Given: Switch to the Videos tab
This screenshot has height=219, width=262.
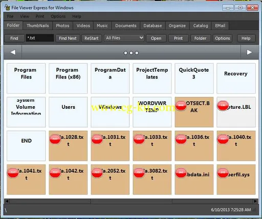Looking at the screenshot, I should (x=83, y=26).
